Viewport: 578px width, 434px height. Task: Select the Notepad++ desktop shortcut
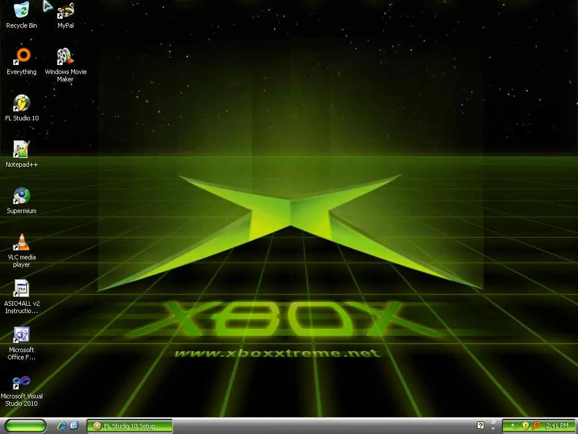pos(21,154)
